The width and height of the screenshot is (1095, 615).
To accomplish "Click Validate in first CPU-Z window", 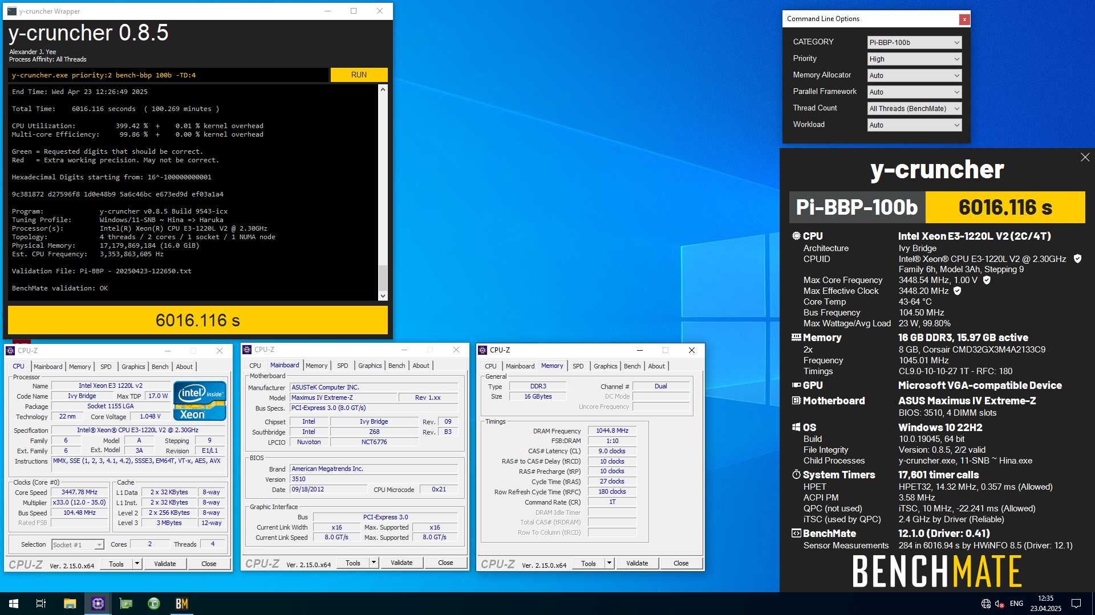I will [x=165, y=564].
